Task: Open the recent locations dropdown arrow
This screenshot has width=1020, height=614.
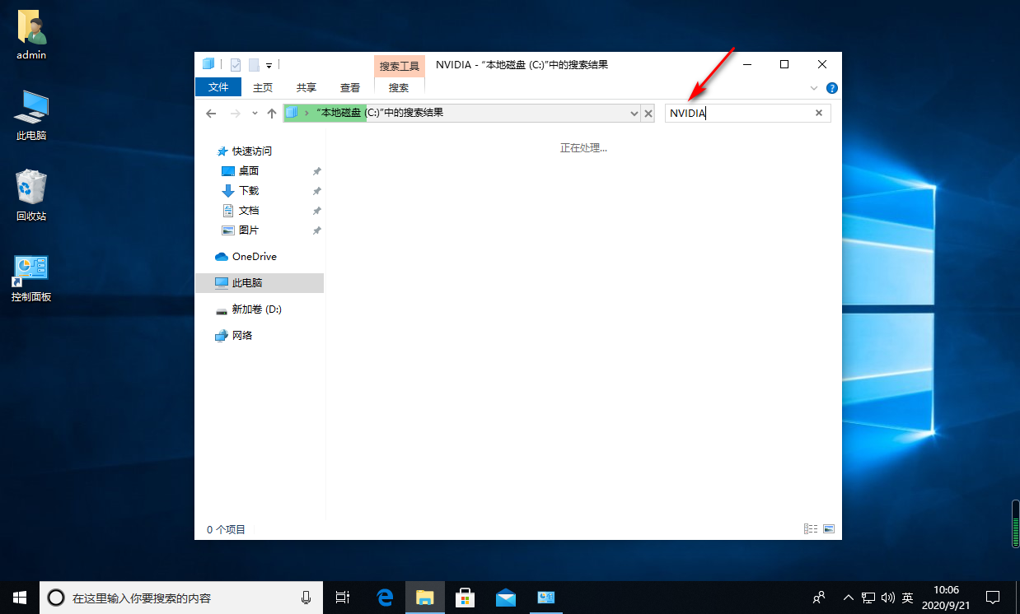Action: tap(254, 114)
